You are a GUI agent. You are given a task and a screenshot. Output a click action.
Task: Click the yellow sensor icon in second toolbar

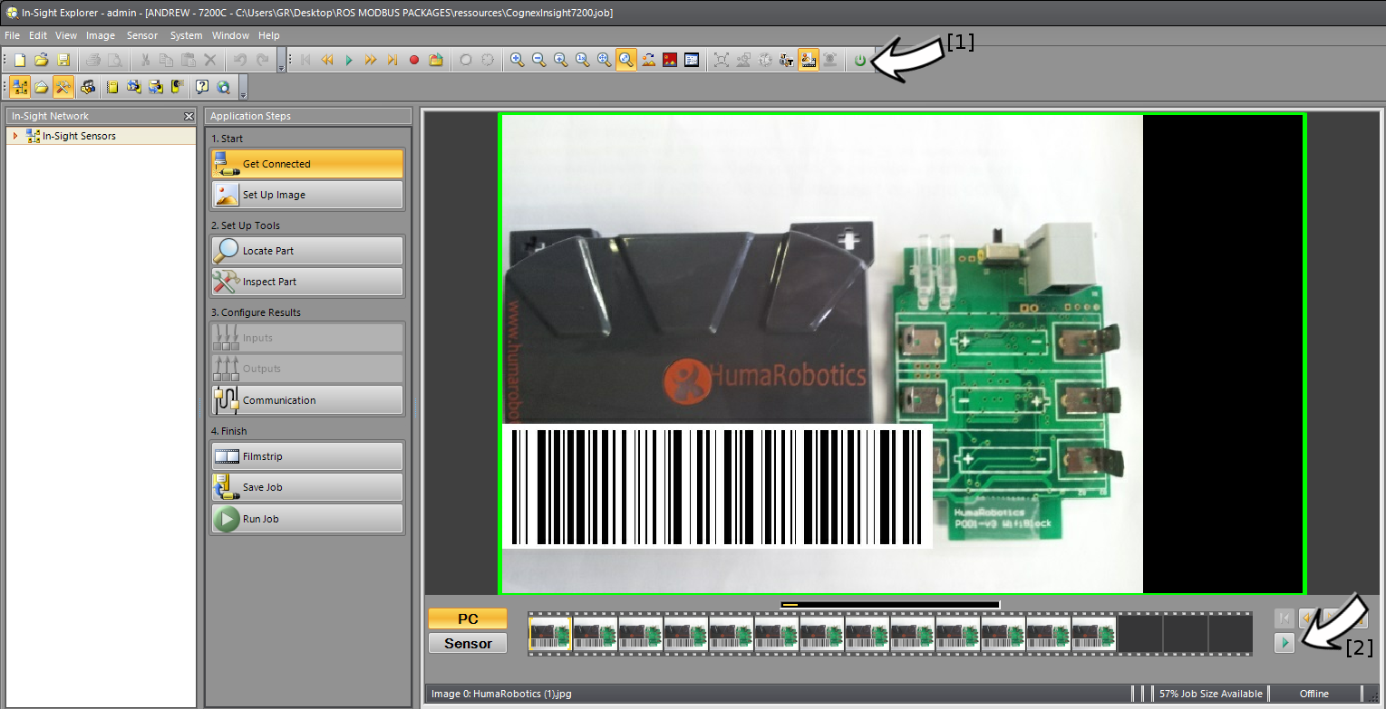(178, 87)
